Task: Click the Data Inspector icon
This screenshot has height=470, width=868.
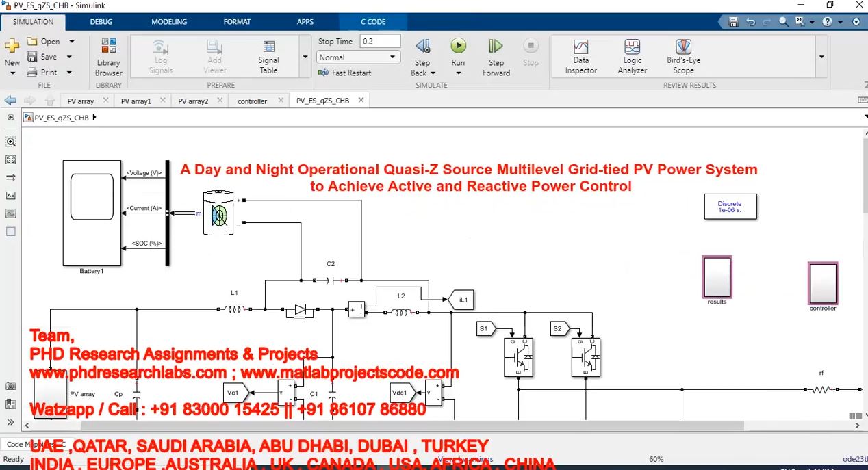Action: click(x=580, y=56)
